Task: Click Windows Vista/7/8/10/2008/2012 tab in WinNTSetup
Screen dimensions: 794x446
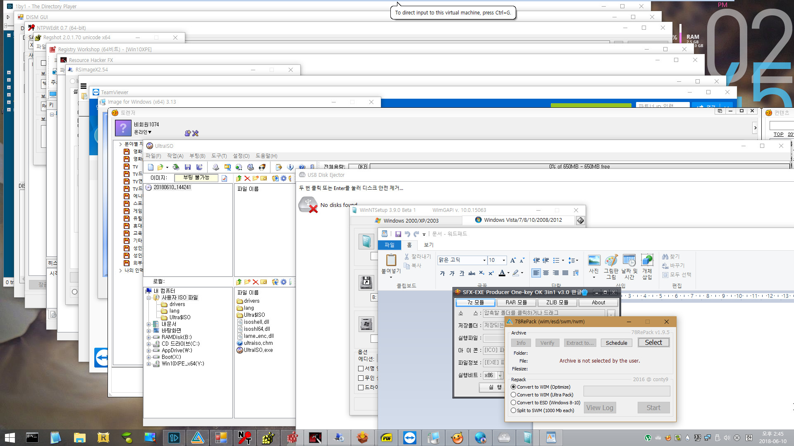Action: (521, 220)
